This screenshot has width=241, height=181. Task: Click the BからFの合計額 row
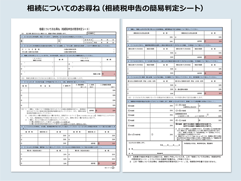pyautogui.click(x=150, y=134)
